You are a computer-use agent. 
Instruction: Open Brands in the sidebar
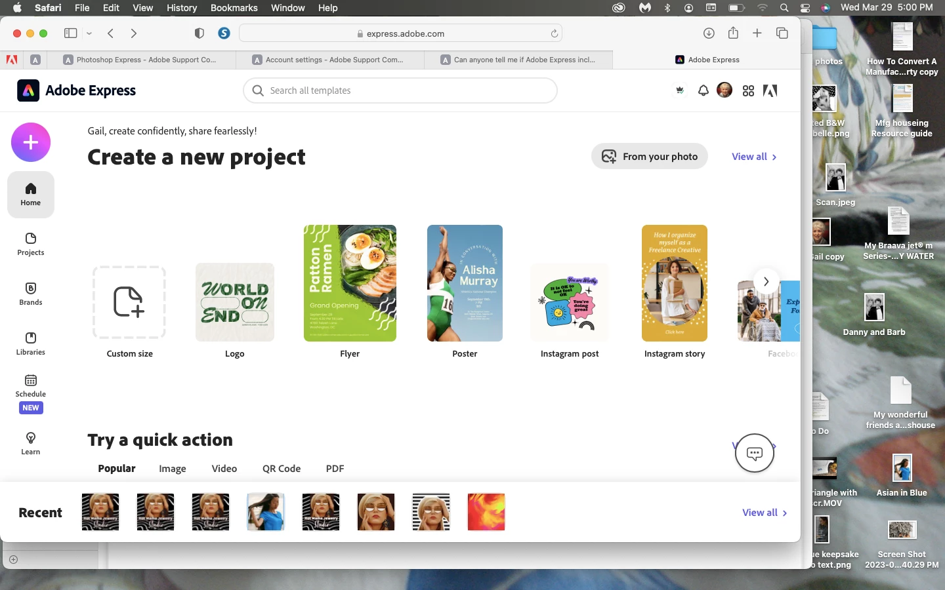pyautogui.click(x=31, y=294)
